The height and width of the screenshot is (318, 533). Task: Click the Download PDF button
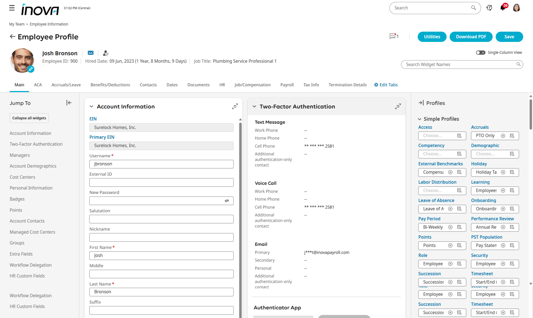471,37
